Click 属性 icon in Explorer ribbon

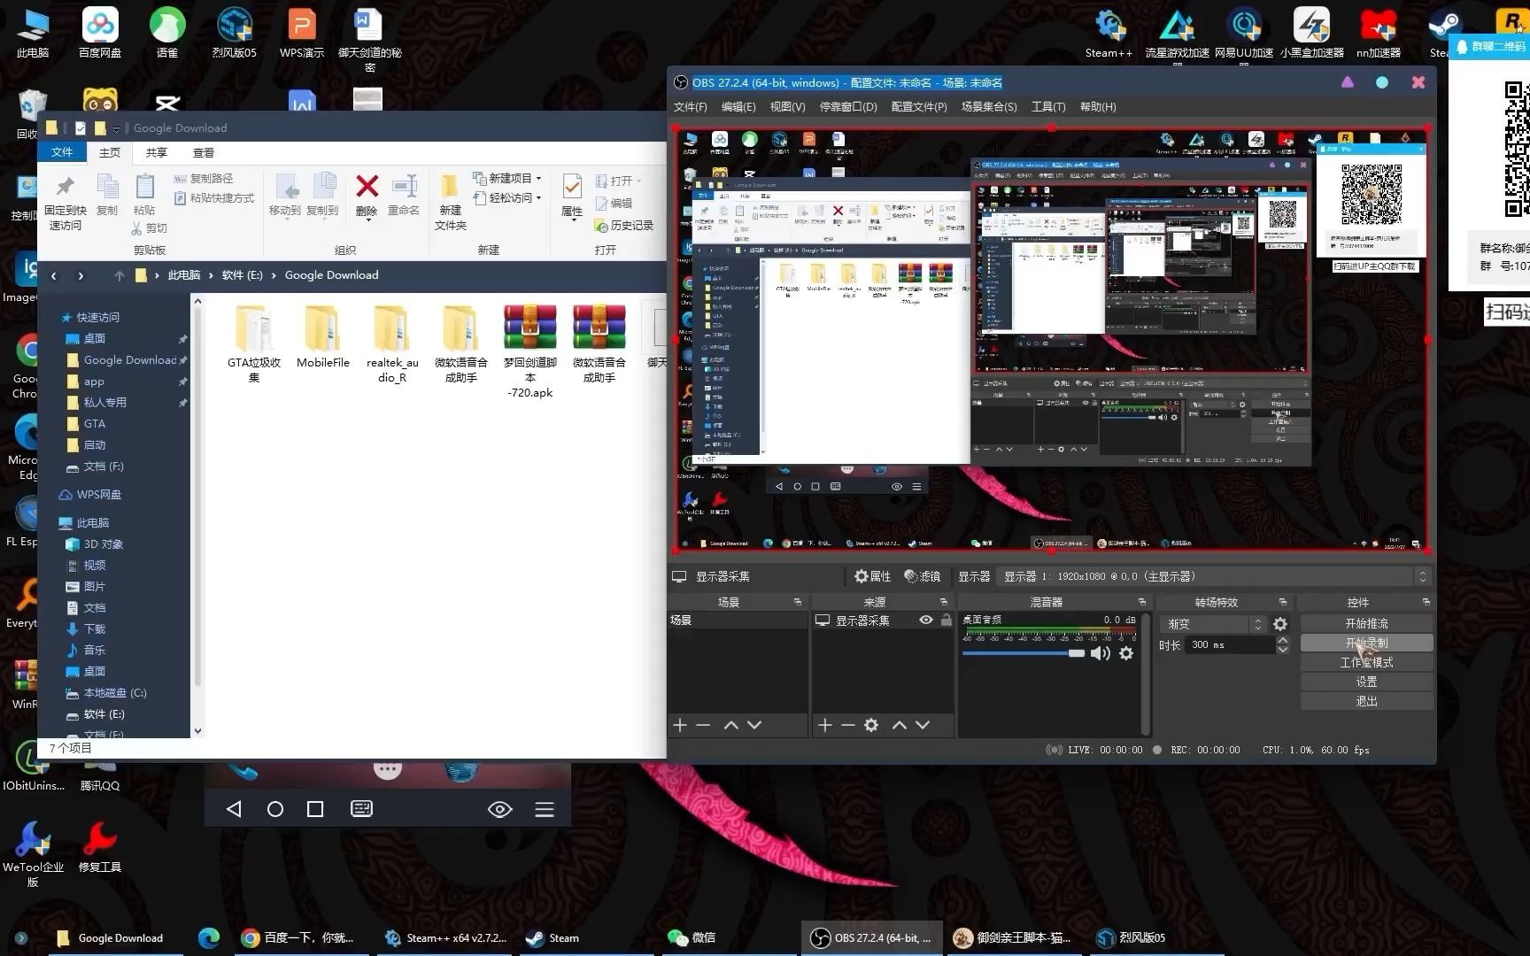[572, 196]
